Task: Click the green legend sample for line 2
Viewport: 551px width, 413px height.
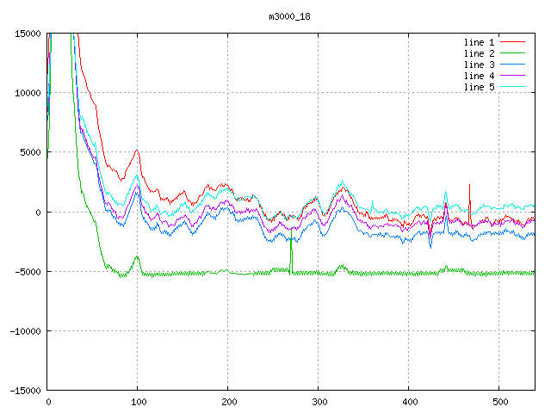Action: click(512, 53)
